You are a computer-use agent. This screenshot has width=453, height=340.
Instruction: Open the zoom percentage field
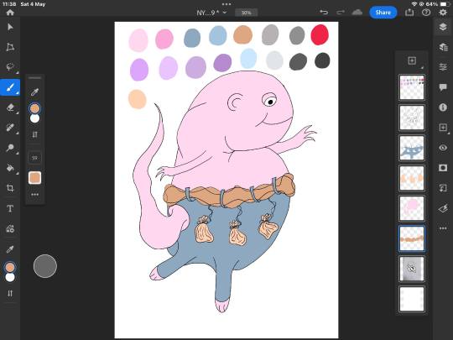pos(246,13)
